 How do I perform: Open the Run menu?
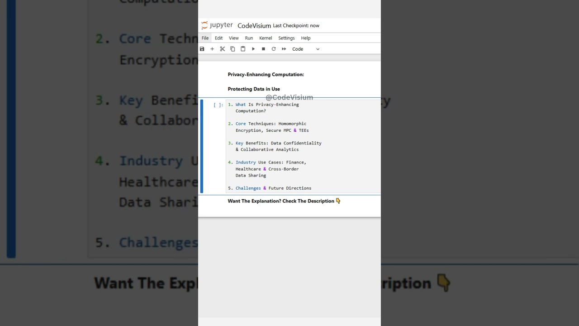point(249,38)
